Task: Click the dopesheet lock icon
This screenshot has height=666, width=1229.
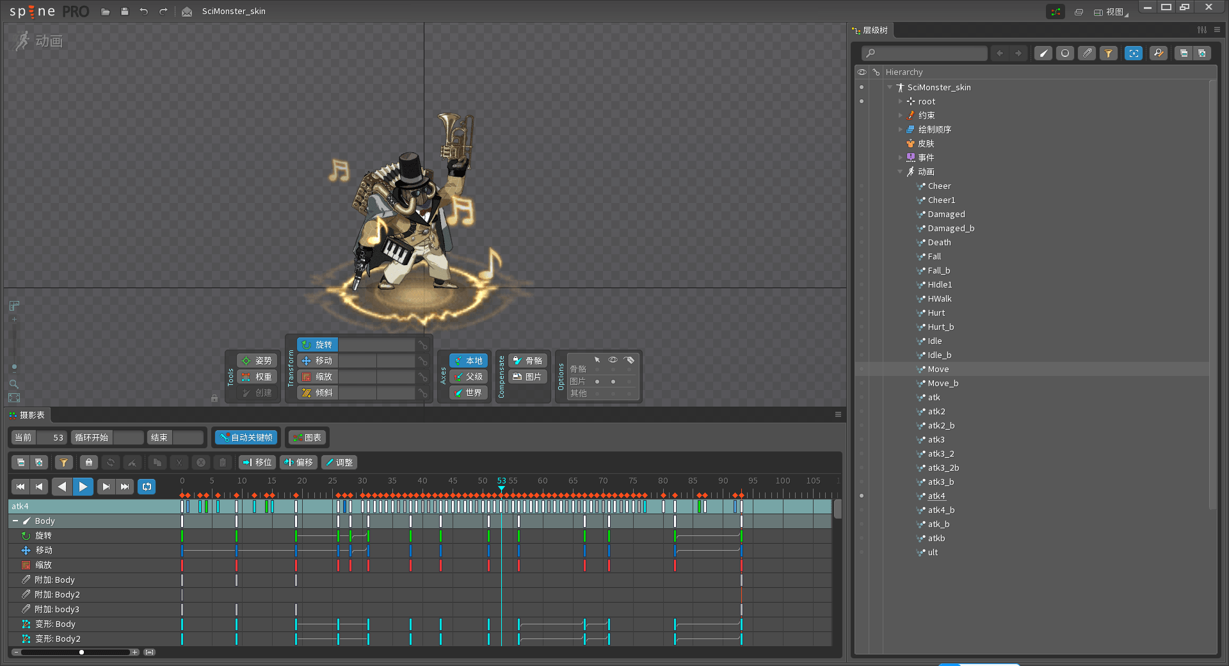Action: coord(89,462)
